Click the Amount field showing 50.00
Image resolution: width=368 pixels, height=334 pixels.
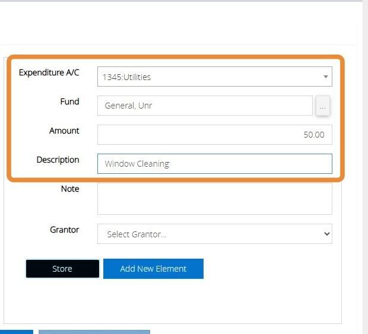point(214,135)
